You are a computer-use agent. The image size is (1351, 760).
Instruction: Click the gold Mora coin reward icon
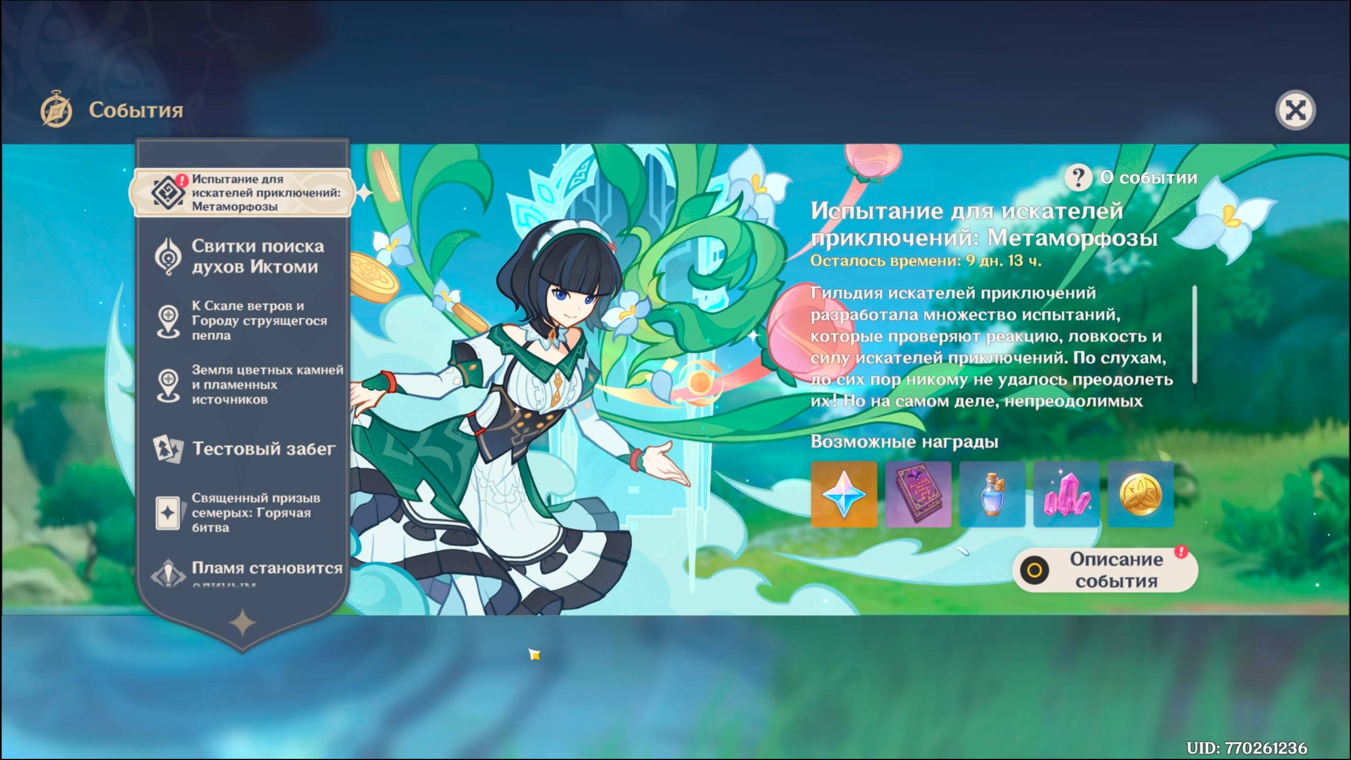(x=1140, y=495)
